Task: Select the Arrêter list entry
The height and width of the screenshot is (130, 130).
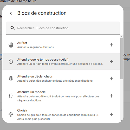Action: [61, 45]
